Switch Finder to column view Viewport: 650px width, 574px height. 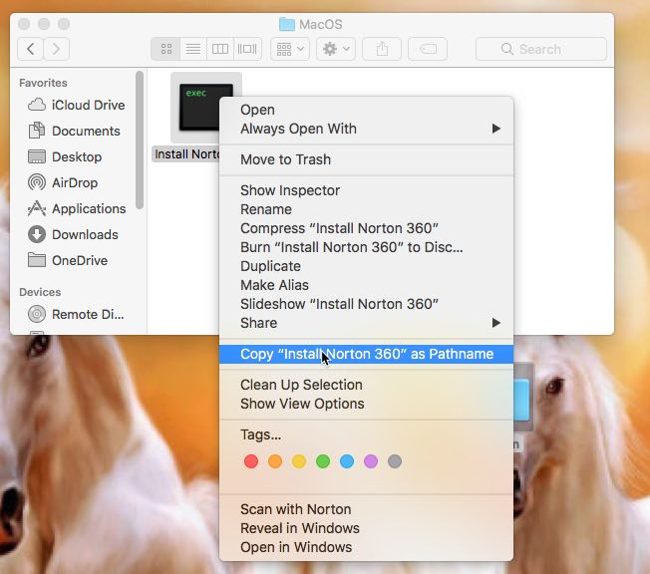220,49
